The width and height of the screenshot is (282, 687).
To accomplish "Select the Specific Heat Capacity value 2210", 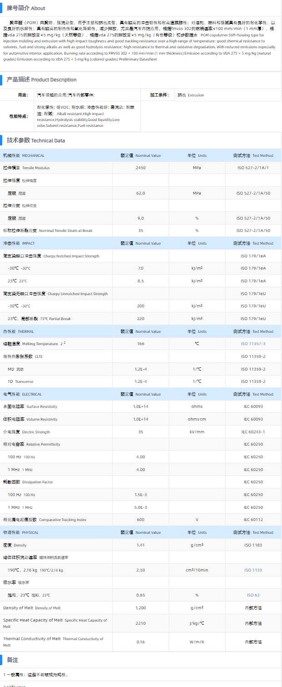I will (141, 623).
